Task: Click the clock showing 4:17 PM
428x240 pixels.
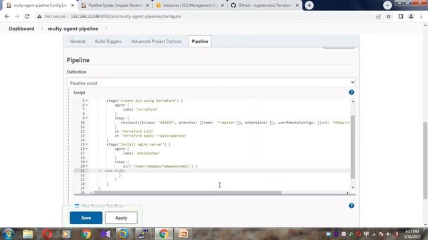Action: click(412, 234)
